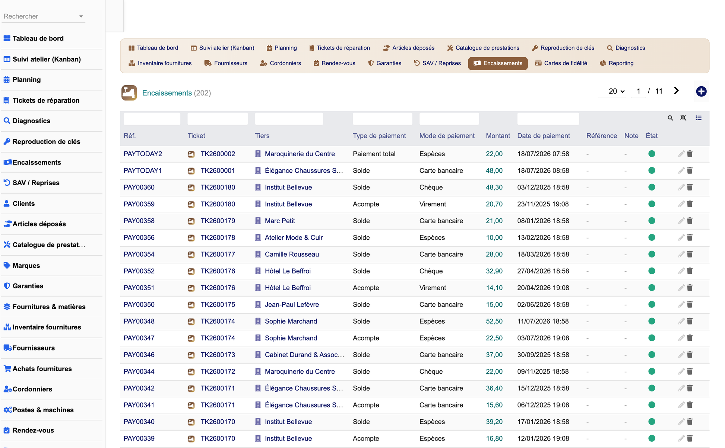Click the pencil icon for PAY00344
This screenshot has height=448, width=725.
pos(681,371)
